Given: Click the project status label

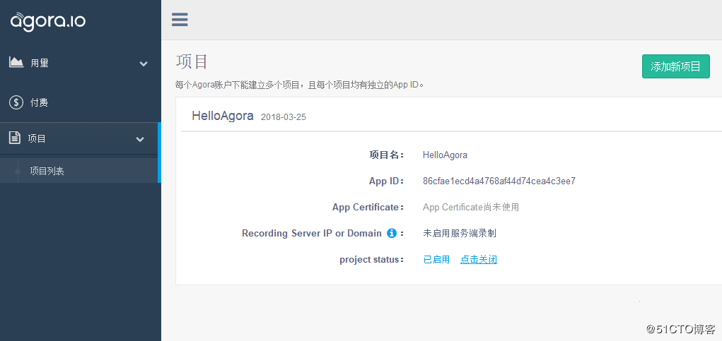Looking at the screenshot, I should (x=371, y=260).
